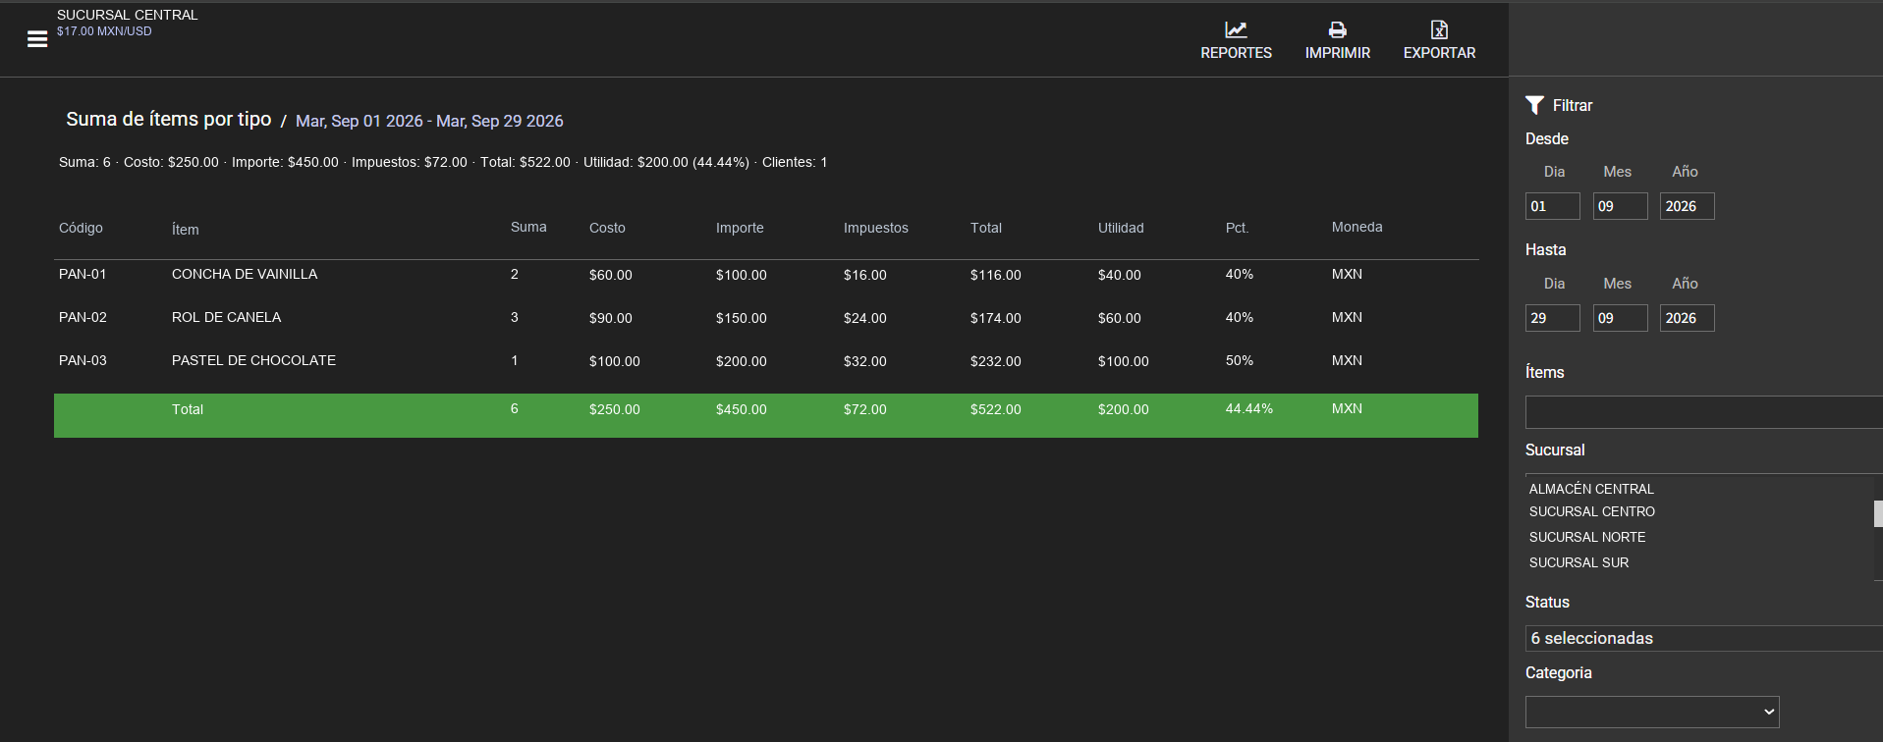Image resolution: width=1883 pixels, height=742 pixels.
Task: Select SUCURSAL SUR in Sucursal list
Action: (1578, 562)
